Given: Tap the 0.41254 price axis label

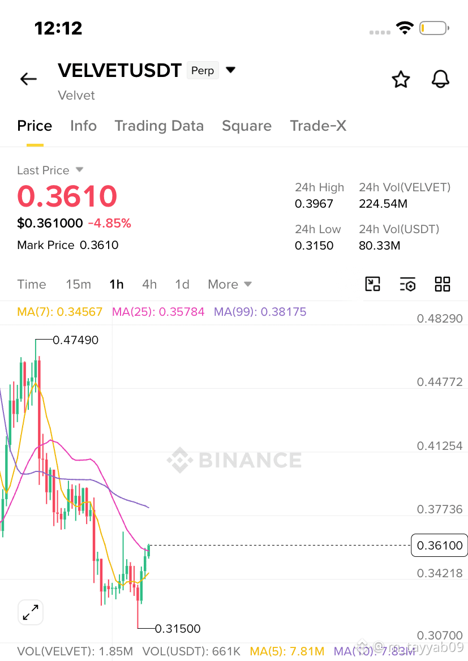Looking at the screenshot, I should pyautogui.click(x=440, y=445).
